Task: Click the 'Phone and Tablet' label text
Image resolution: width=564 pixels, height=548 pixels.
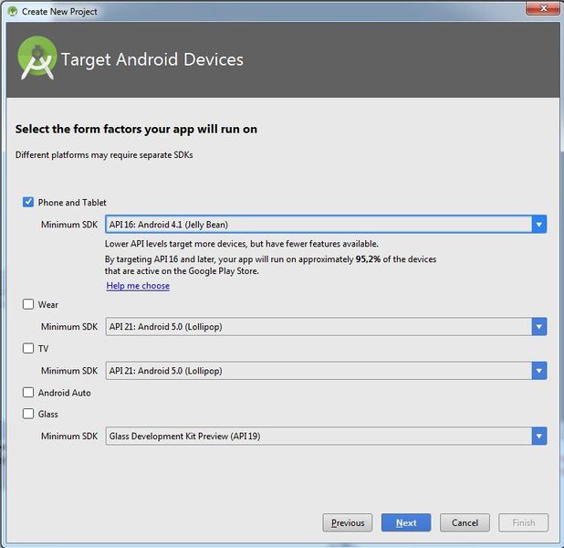Action: [x=72, y=203]
